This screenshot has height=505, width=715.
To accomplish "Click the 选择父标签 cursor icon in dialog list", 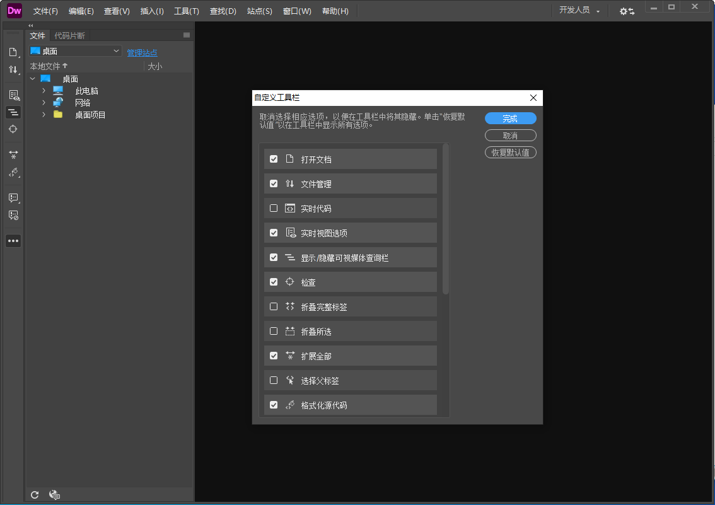I will click(290, 380).
